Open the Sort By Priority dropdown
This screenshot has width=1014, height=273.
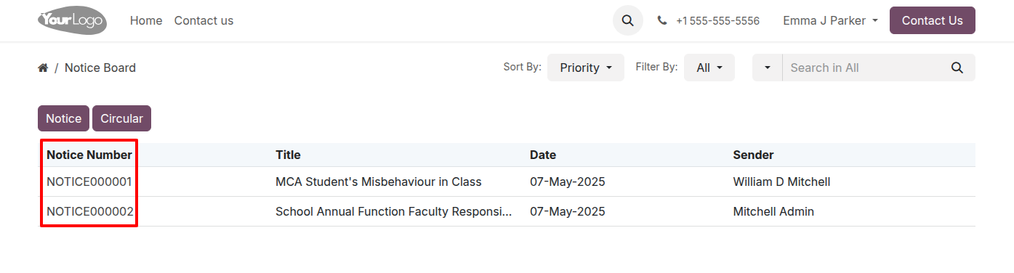click(586, 68)
